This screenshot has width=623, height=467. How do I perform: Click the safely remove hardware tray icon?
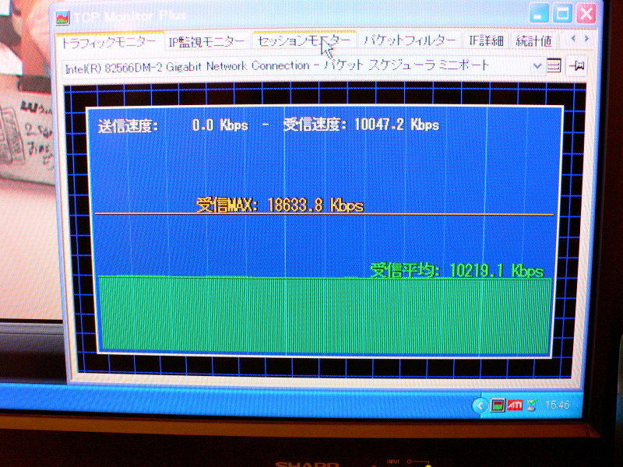pyautogui.click(x=532, y=405)
